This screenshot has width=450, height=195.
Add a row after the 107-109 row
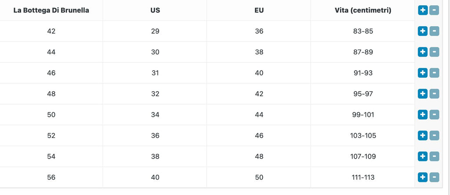423,156
